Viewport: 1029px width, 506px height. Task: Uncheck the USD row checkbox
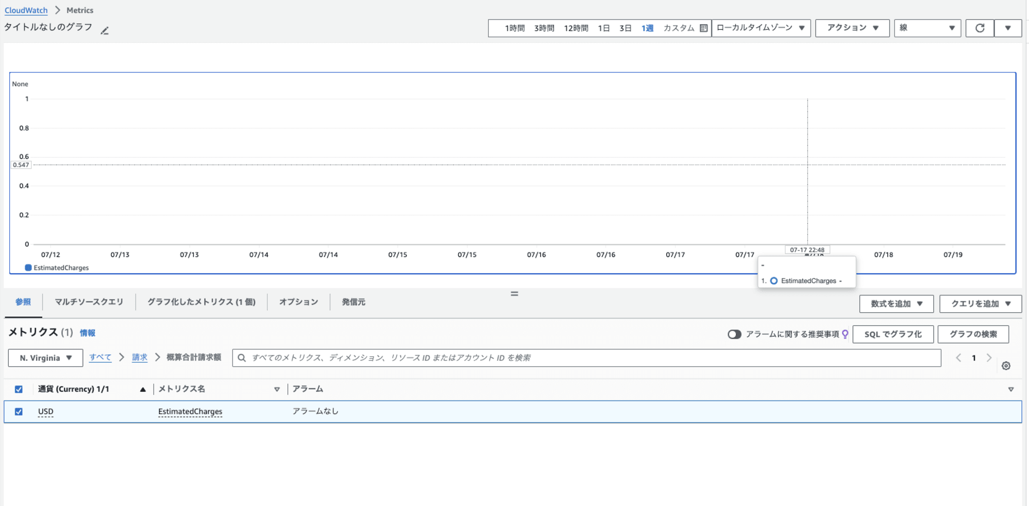[19, 411]
